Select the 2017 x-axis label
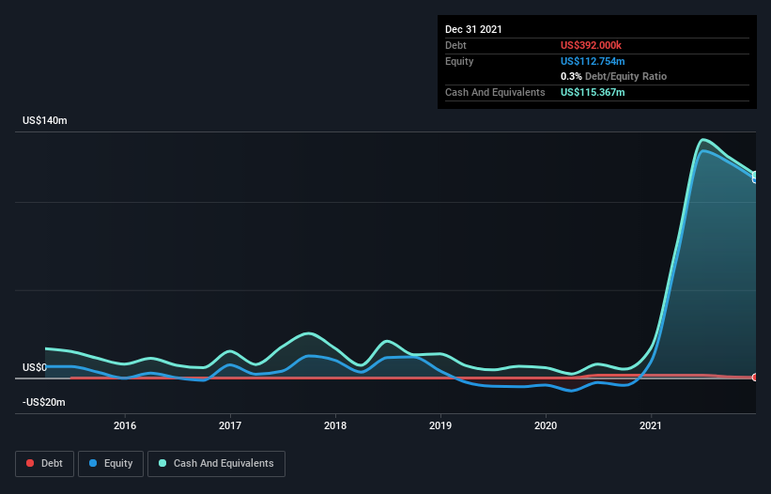Image resolution: width=771 pixels, height=494 pixels. (230, 425)
